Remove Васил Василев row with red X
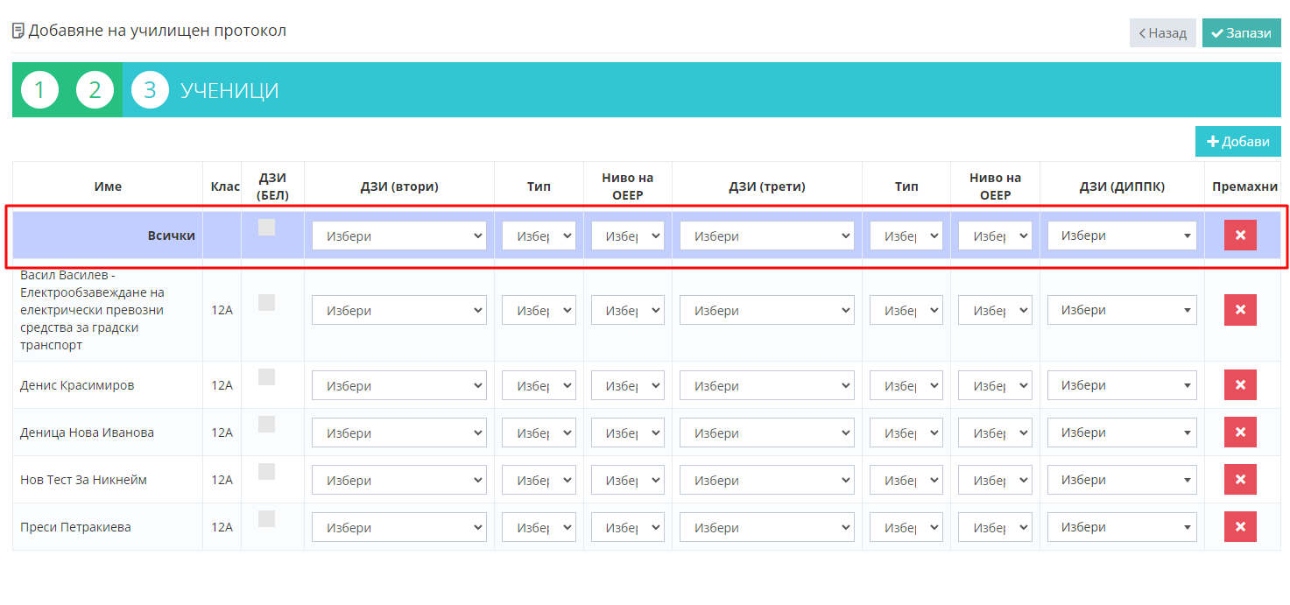1290x605 pixels. click(x=1239, y=310)
